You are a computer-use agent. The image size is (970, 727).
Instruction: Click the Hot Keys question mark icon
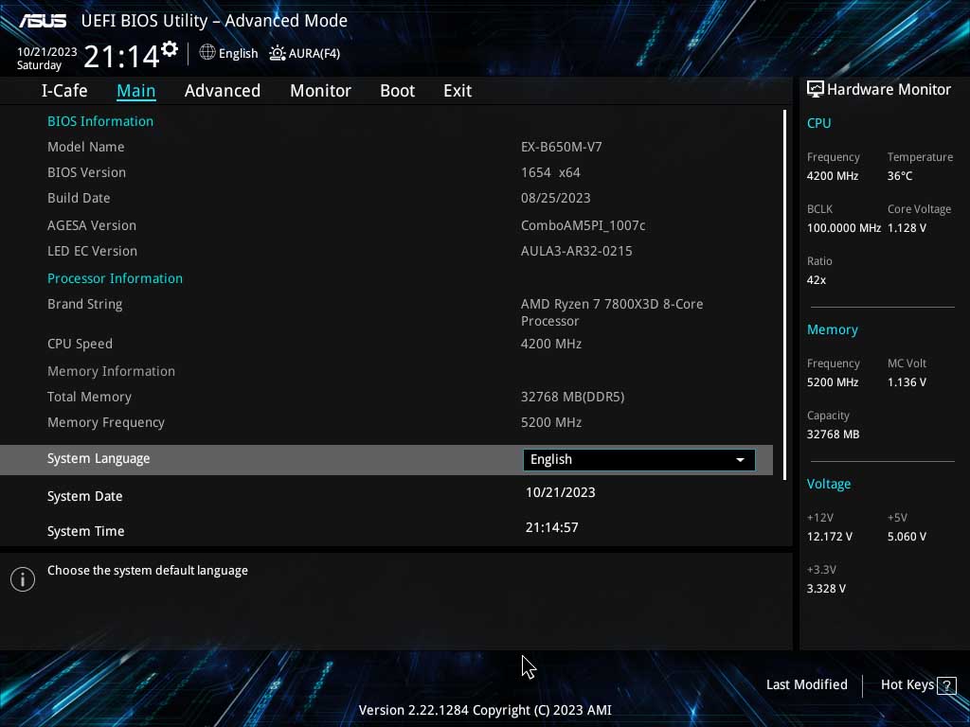point(946,685)
